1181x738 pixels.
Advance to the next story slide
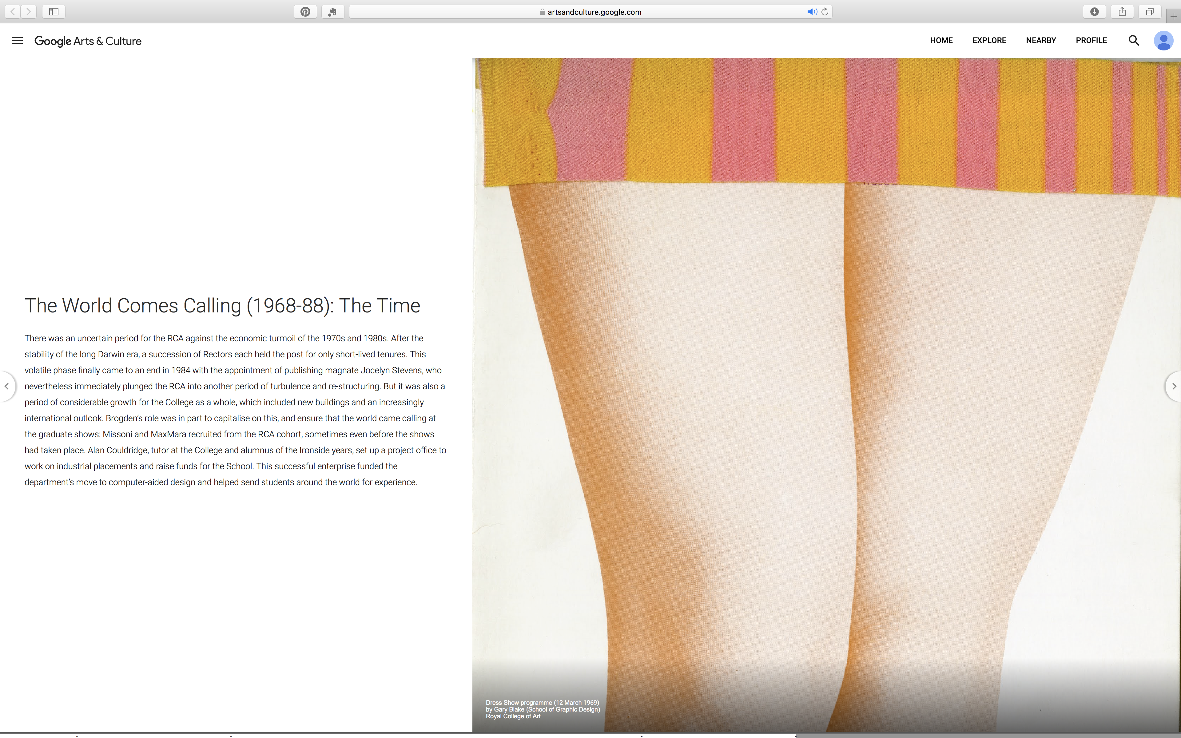[1174, 386]
